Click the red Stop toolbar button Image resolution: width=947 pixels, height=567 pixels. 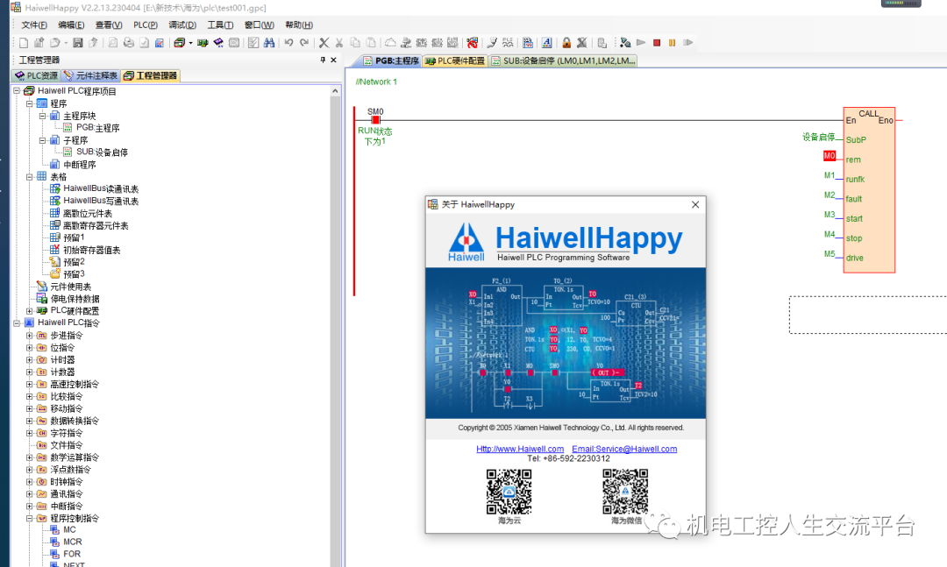tap(657, 43)
